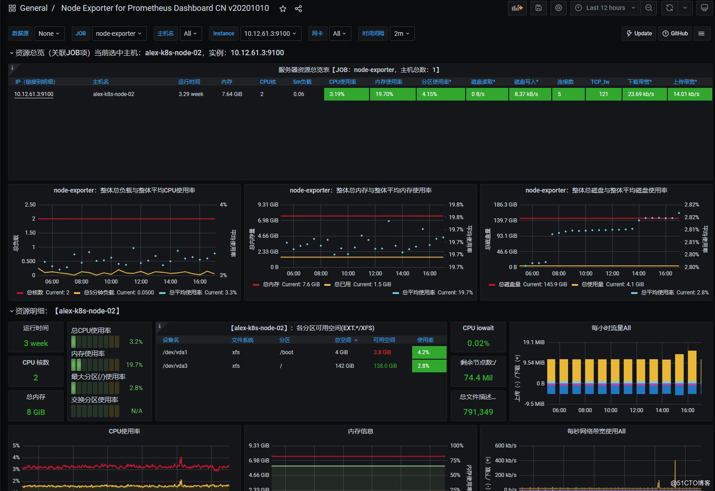The height and width of the screenshot is (491, 715).
Task: Sort table by 连接数 column
Action: tap(565, 82)
